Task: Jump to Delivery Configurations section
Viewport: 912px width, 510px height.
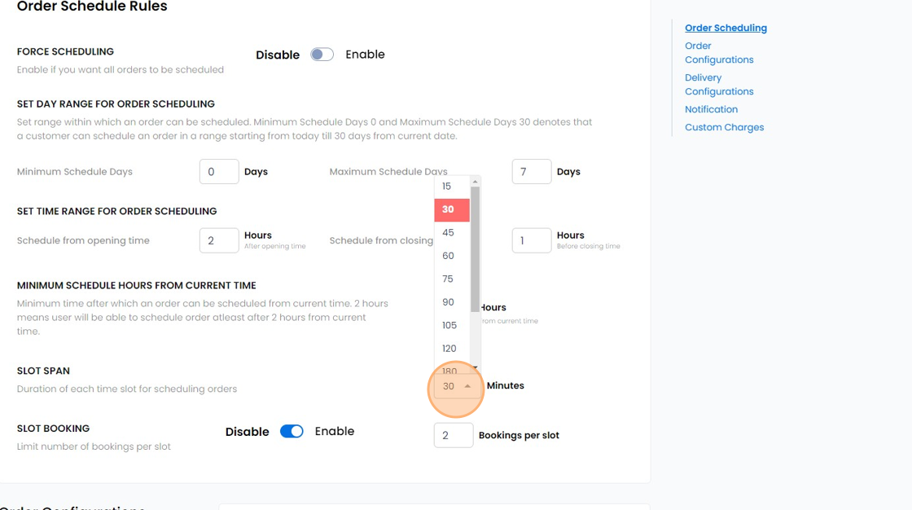Action: click(719, 85)
